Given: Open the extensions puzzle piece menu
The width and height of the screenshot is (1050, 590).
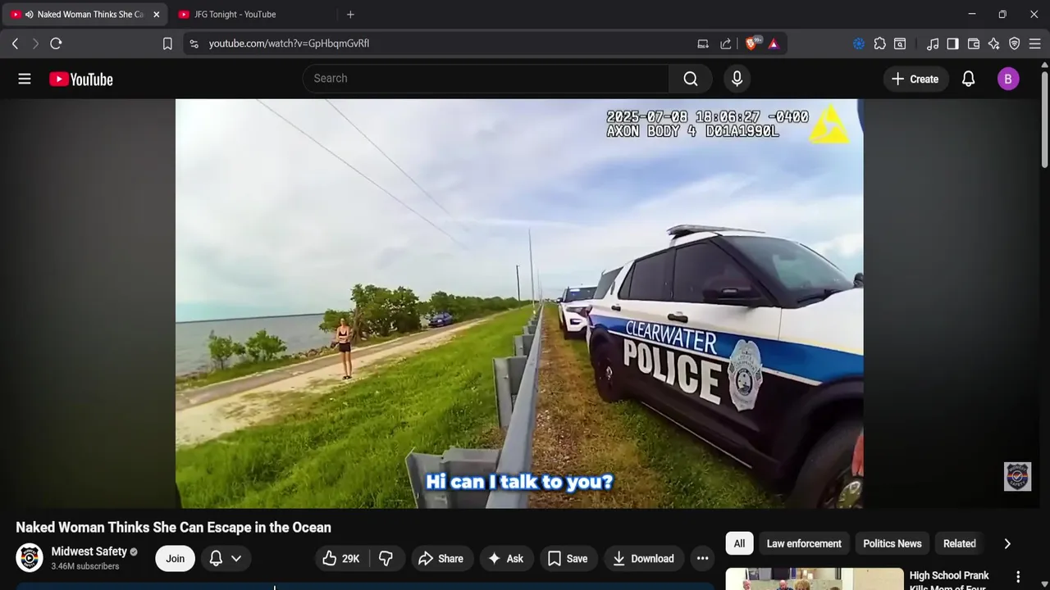Looking at the screenshot, I should [x=879, y=43].
